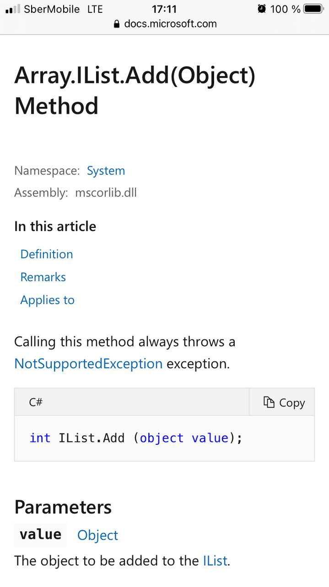Tap the In this article heading
This screenshot has width=329, height=587.
[55, 226]
